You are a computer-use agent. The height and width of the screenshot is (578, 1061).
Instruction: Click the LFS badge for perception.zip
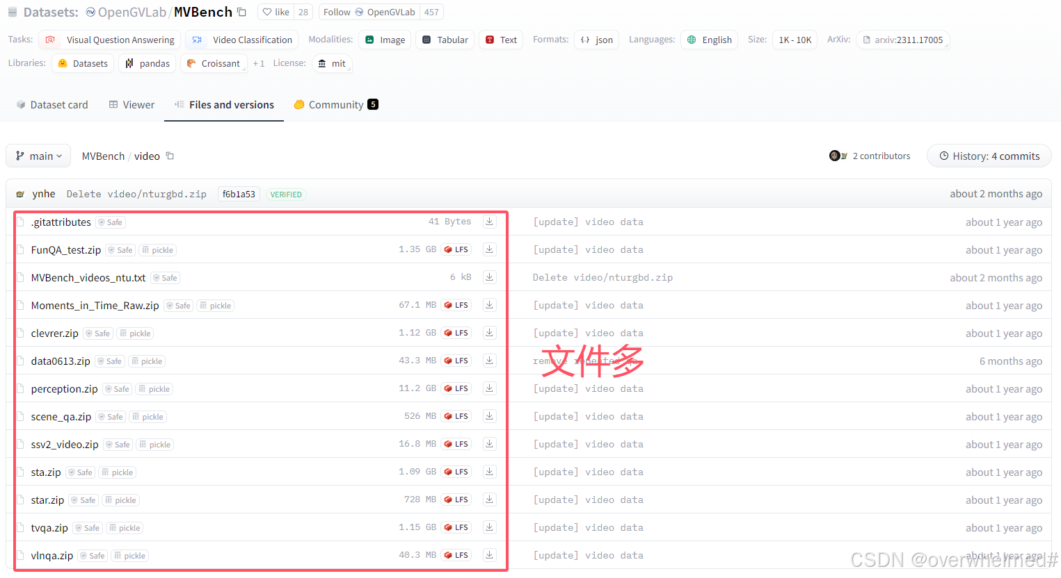[x=456, y=388]
